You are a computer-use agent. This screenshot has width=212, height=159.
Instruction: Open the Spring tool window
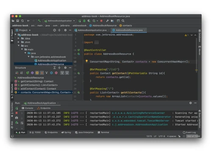66,132
